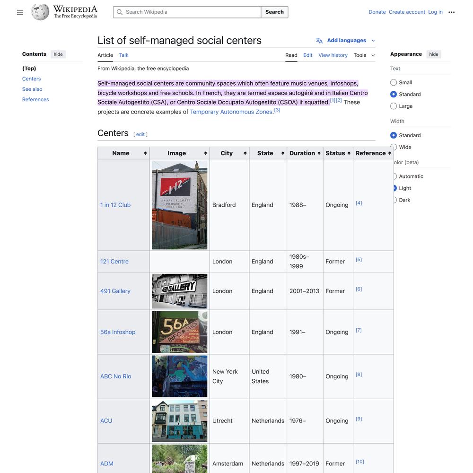473x473 pixels.
Task: Click the 2001–2013 duration cell
Action: [304, 291]
